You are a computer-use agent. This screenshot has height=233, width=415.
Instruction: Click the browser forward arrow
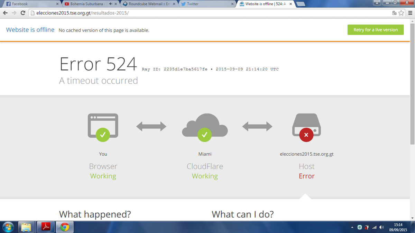tap(14, 13)
